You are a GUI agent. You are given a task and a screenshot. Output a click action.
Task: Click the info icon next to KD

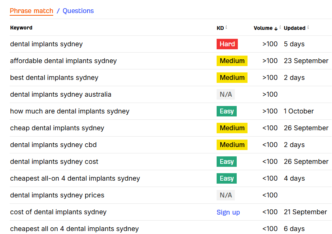(226, 27)
